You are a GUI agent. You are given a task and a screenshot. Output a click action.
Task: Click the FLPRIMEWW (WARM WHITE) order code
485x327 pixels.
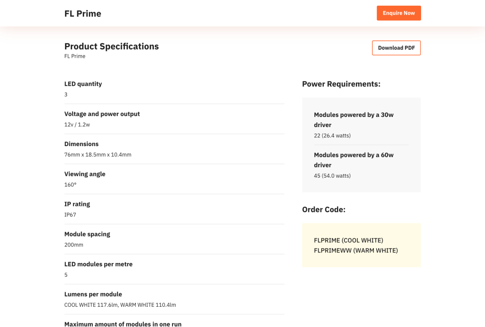[x=356, y=250]
